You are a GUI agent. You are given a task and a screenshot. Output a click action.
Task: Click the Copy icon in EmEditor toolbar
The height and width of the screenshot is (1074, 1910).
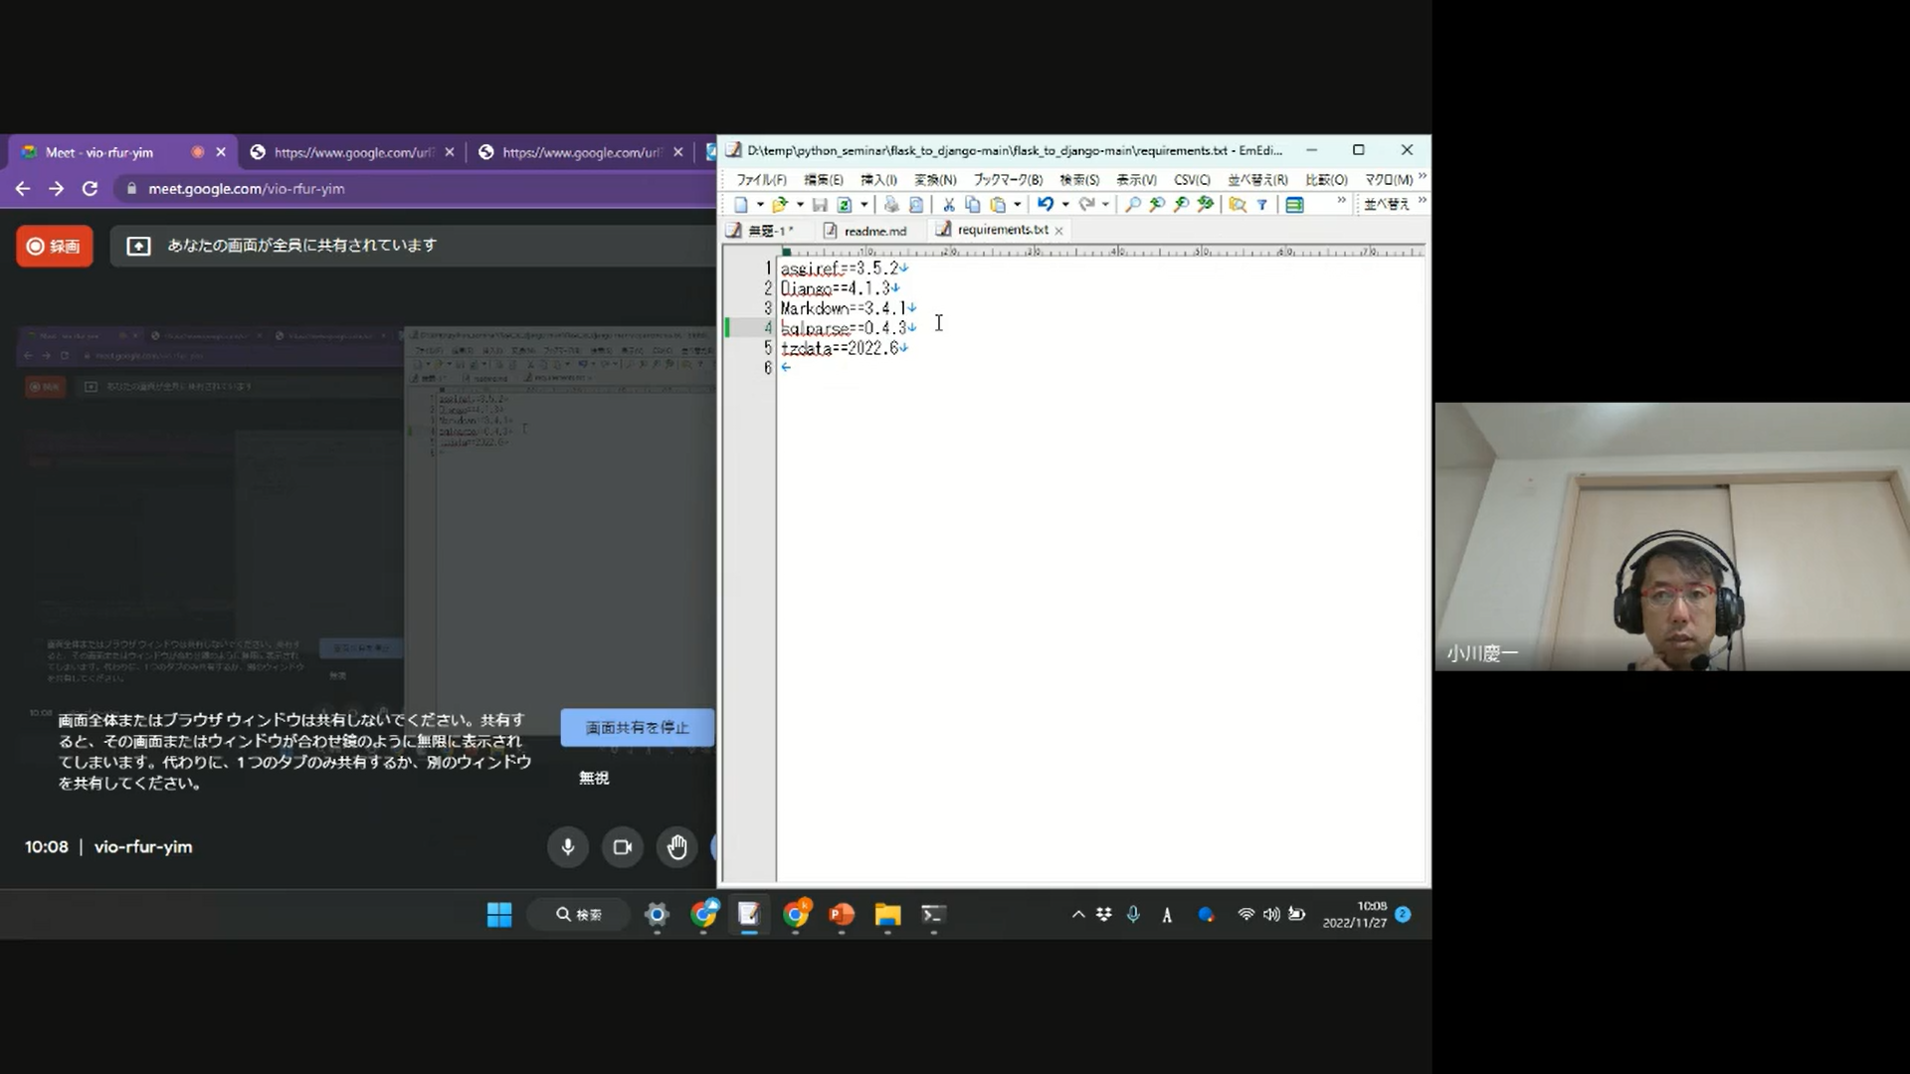pos(972,205)
